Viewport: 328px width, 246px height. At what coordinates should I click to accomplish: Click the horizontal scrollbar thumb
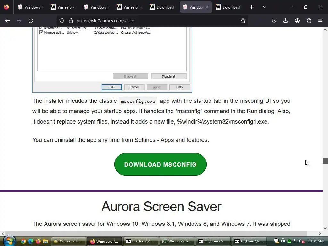[156, 234]
